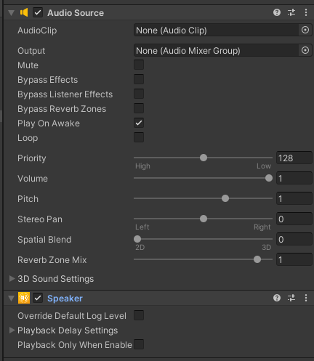Click the Output property label
This screenshot has width=314, height=361.
[x=31, y=51]
